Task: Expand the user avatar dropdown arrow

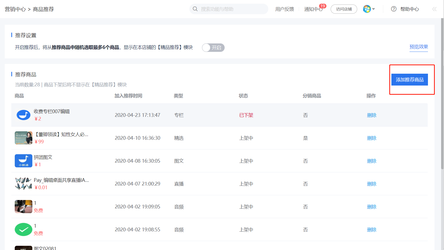Action: (x=374, y=9)
